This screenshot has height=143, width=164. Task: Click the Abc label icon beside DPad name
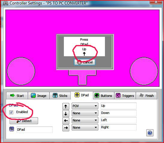[12, 129]
